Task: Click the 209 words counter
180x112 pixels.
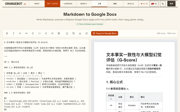Action: [161, 33]
